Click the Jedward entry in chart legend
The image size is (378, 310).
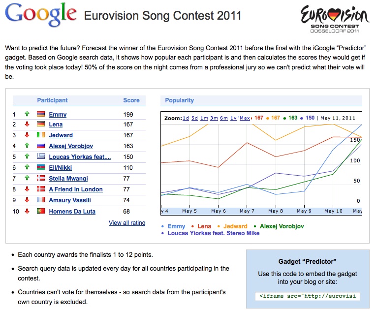click(235, 226)
